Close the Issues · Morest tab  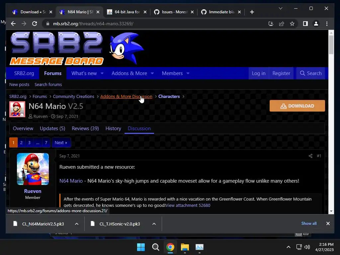pyautogui.click(x=192, y=12)
